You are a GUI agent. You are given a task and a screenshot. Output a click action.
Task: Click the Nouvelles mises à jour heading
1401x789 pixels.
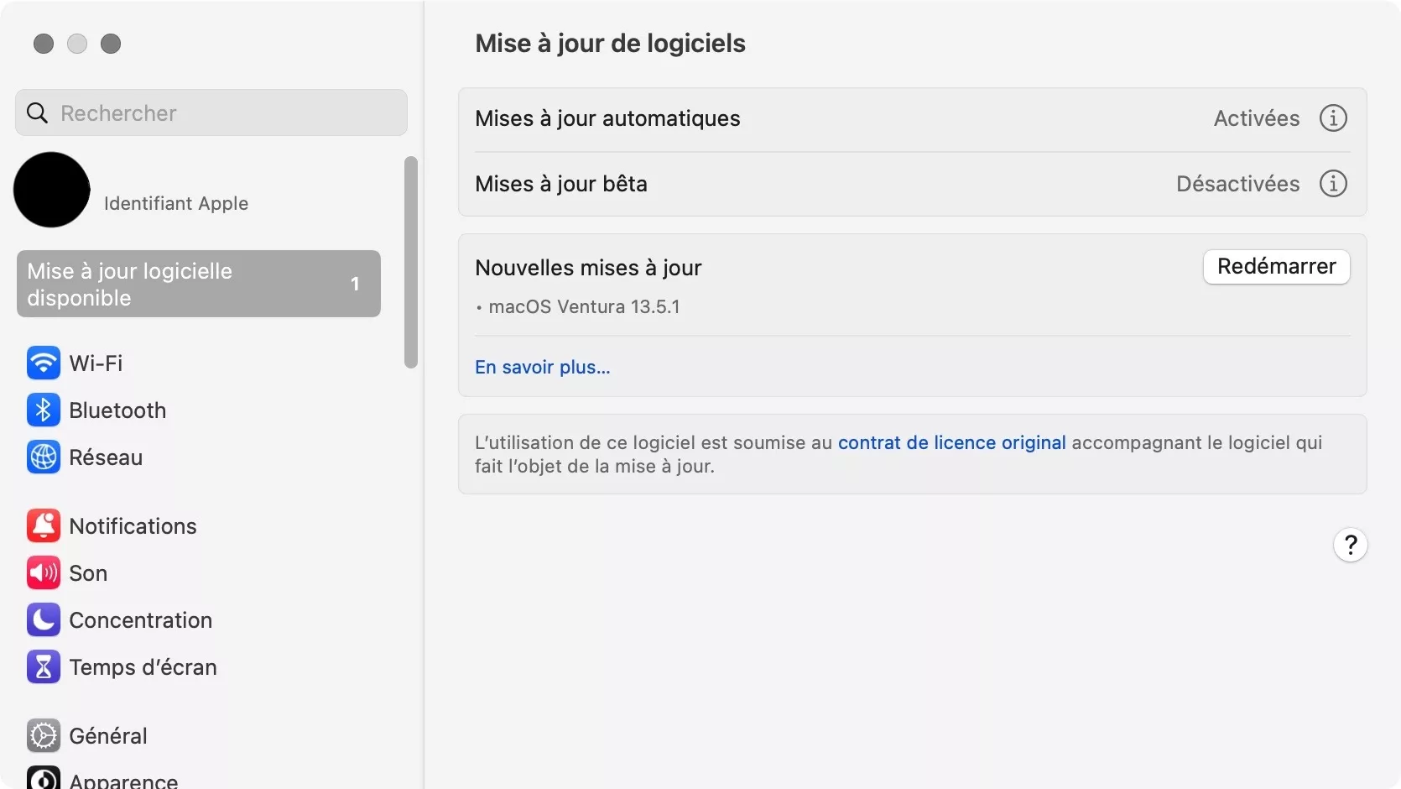pos(588,268)
